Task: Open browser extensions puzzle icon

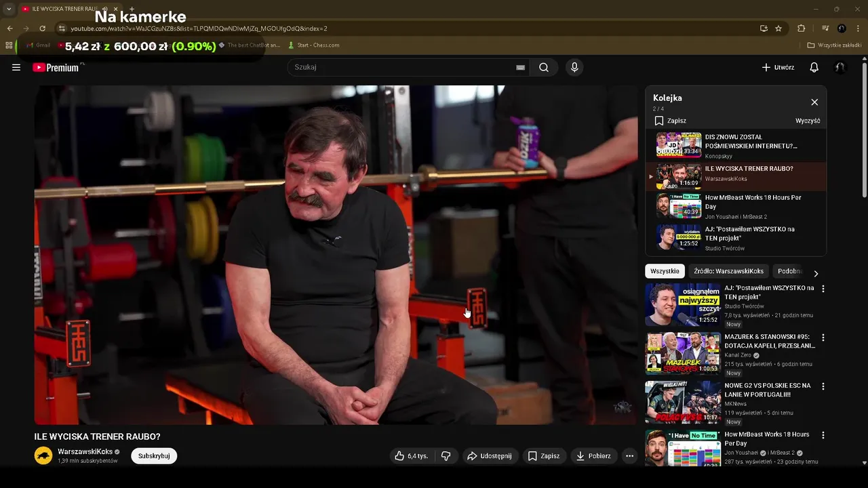Action: click(x=801, y=28)
